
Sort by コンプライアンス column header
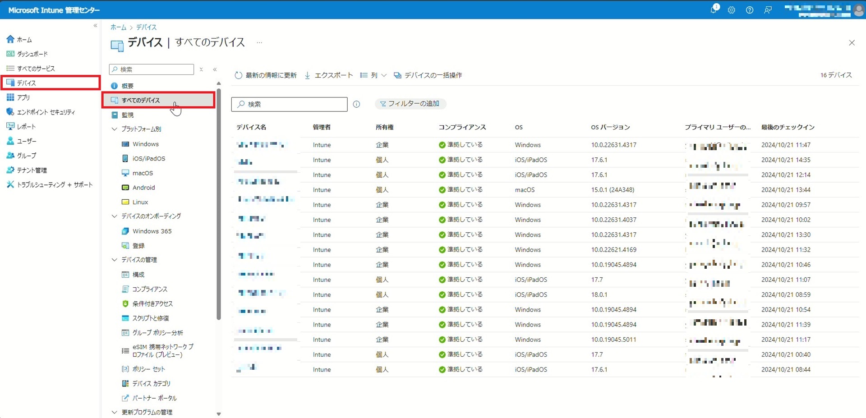tap(462, 128)
